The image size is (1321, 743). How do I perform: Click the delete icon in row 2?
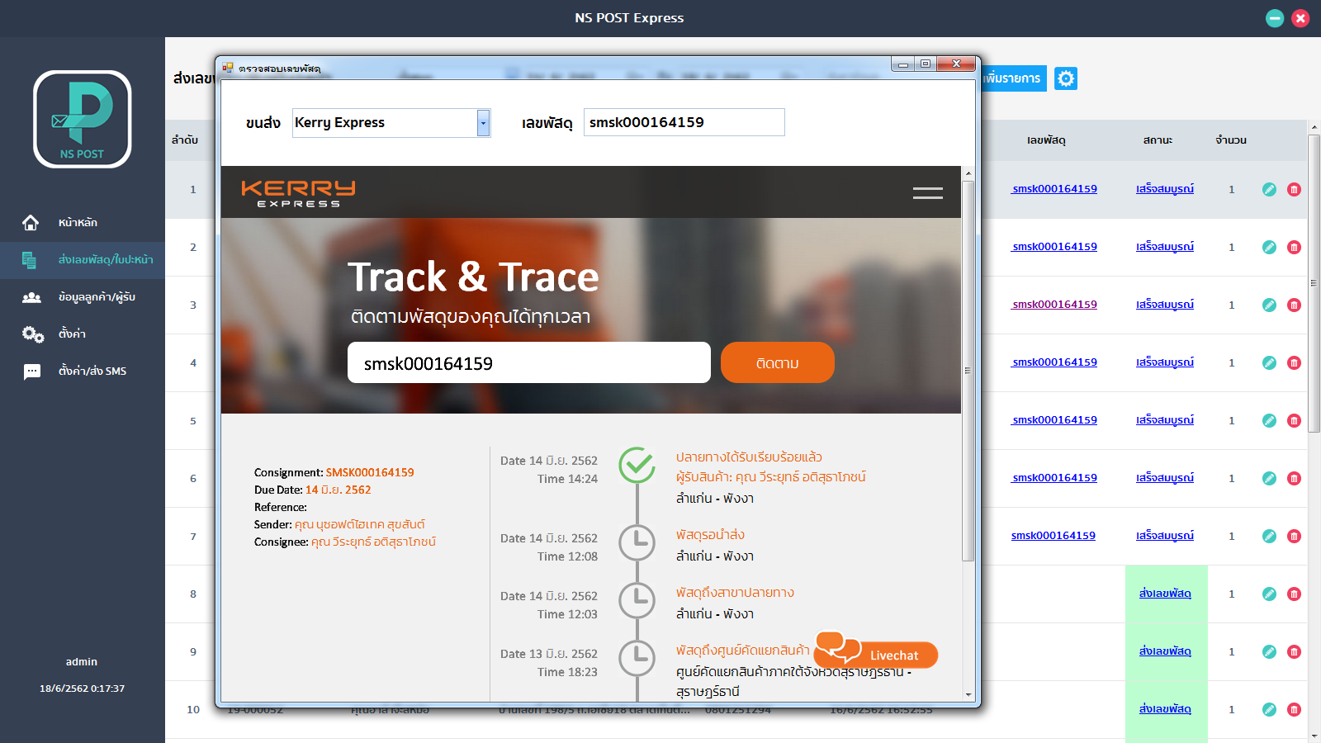pos(1294,248)
